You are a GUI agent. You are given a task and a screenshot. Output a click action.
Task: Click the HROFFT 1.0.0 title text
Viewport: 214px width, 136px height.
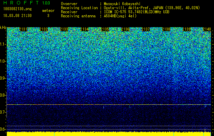point(27,3)
